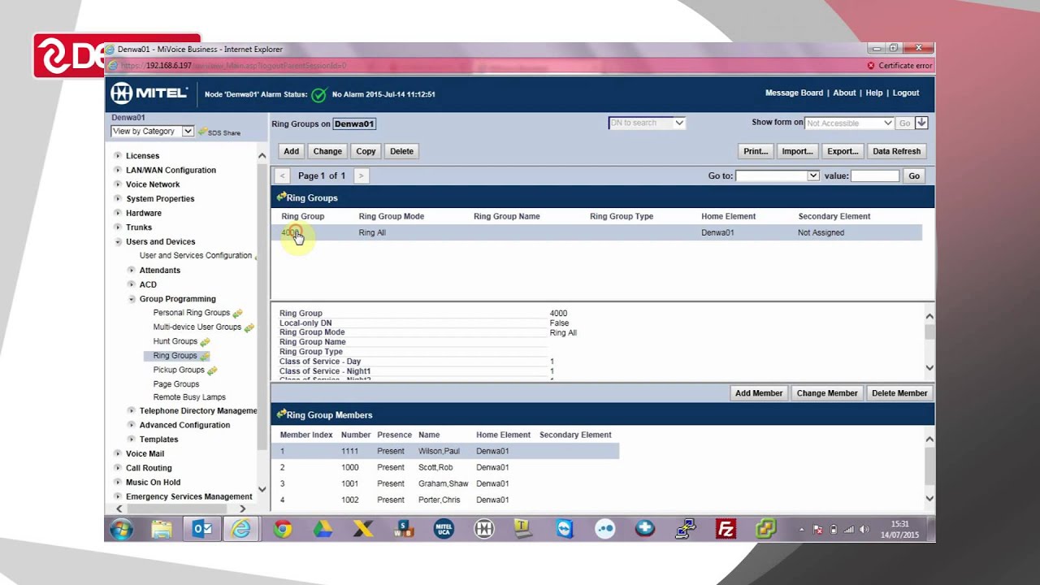Click the arrow icon next to Go in Show form
Screen dimensions: 1040x585
(x=921, y=123)
